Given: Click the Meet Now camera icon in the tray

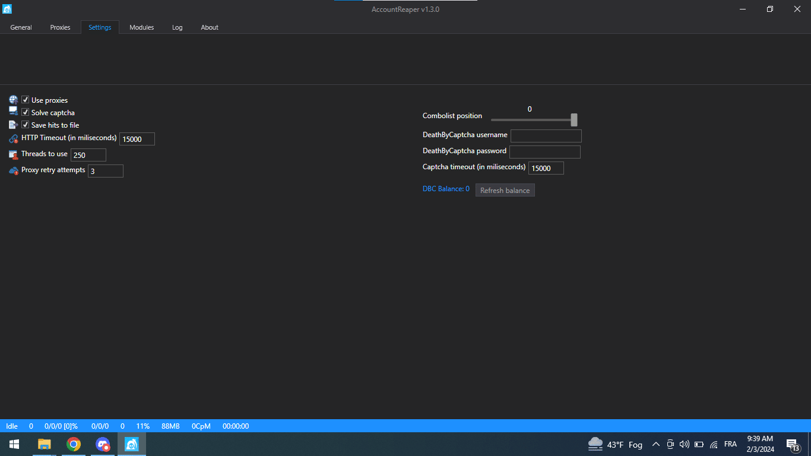Looking at the screenshot, I should [x=670, y=444].
